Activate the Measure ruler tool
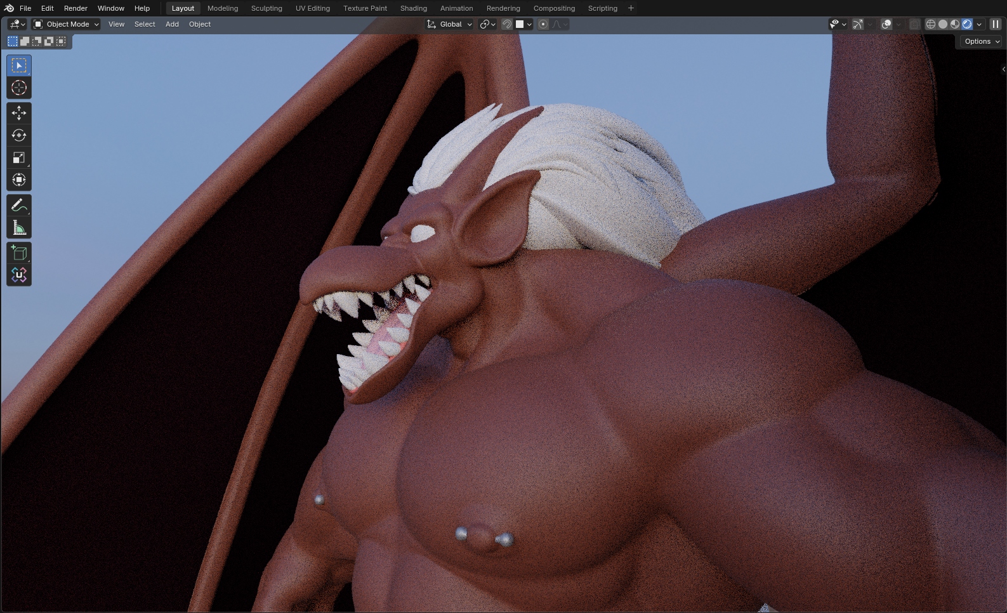1007x613 pixels. (x=19, y=228)
